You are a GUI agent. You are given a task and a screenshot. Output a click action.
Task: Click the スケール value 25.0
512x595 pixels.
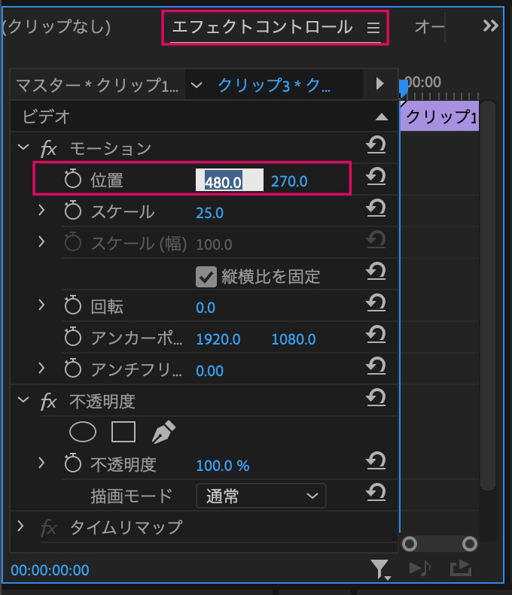click(209, 213)
